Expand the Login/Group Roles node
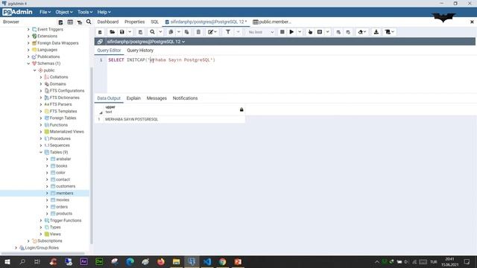 16,248
